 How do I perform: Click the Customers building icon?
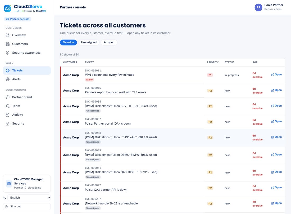point(8,44)
